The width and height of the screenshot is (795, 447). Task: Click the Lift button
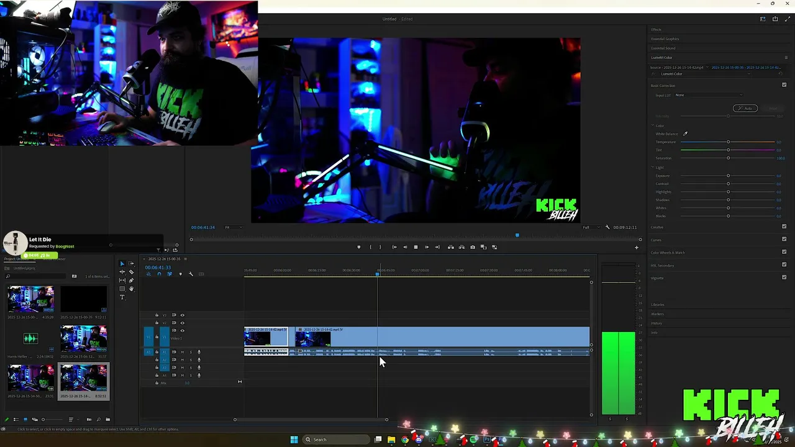click(451, 247)
